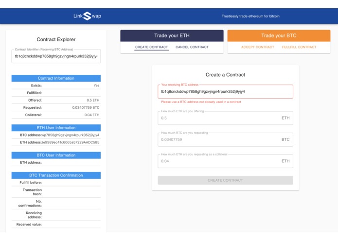338x240 pixels.
Task: Open the Create Contract tab
Action: [151, 47]
